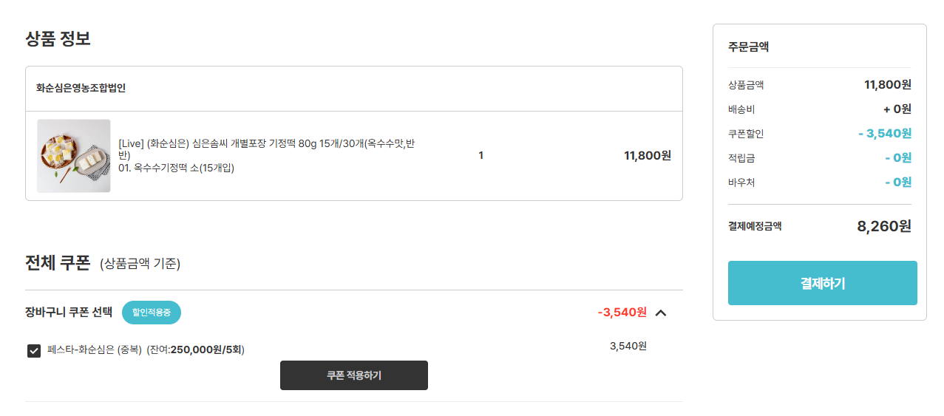Click the option text 01. 옥수수기정떡 소(15개입)
Viewport: 944px width, 416px height.
176,168
